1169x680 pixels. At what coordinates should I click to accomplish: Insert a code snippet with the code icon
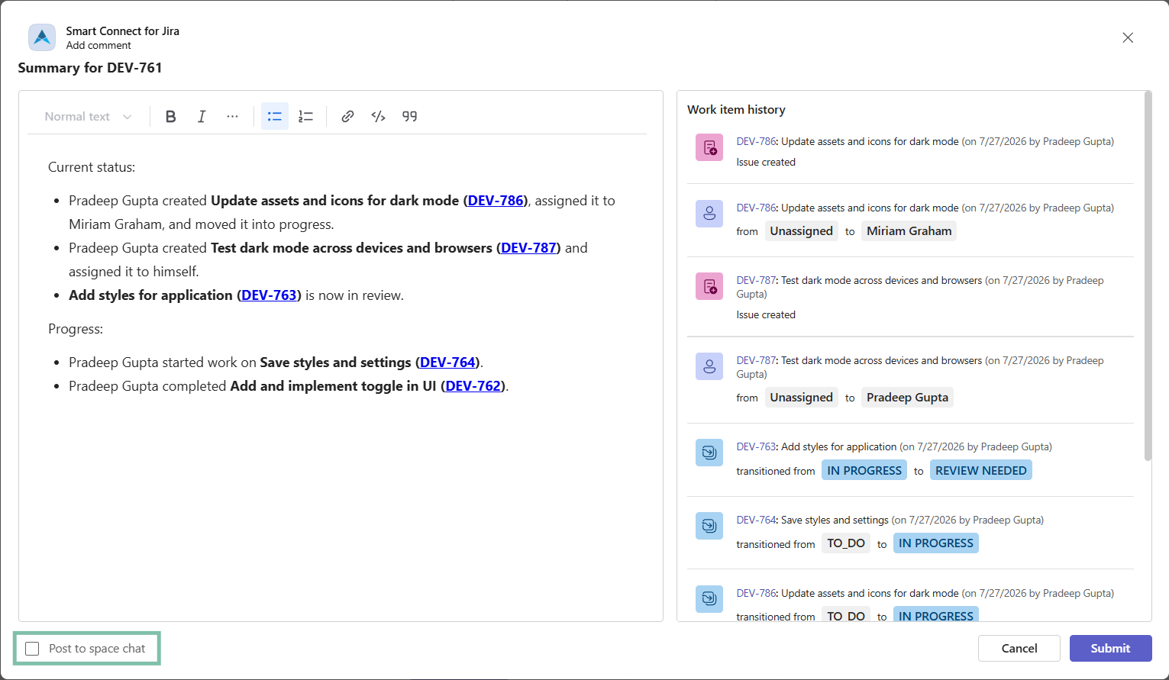[378, 116]
